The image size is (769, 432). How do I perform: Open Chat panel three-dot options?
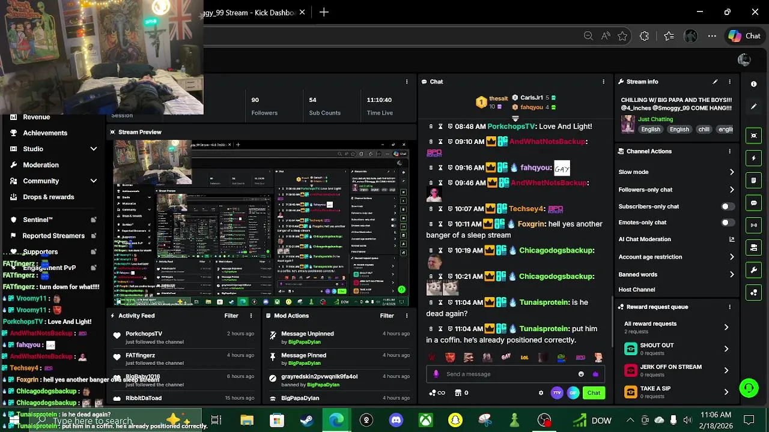(x=603, y=82)
